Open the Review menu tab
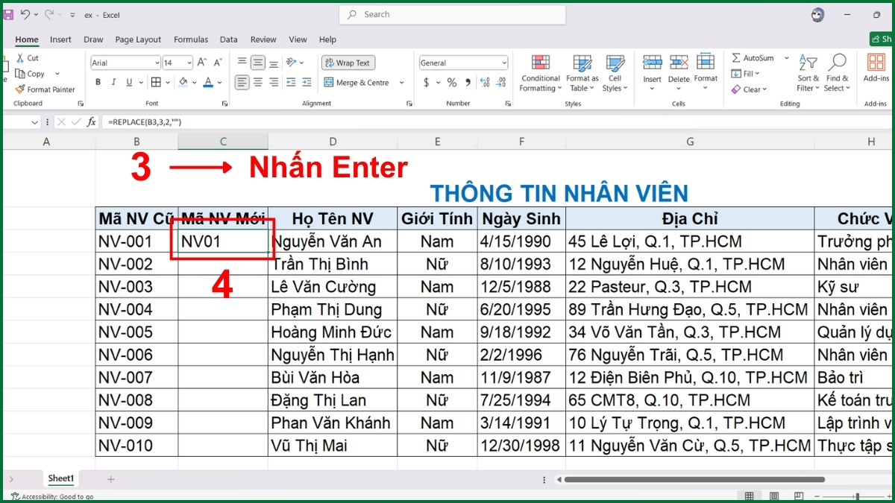The width and height of the screenshot is (895, 503). tap(263, 39)
